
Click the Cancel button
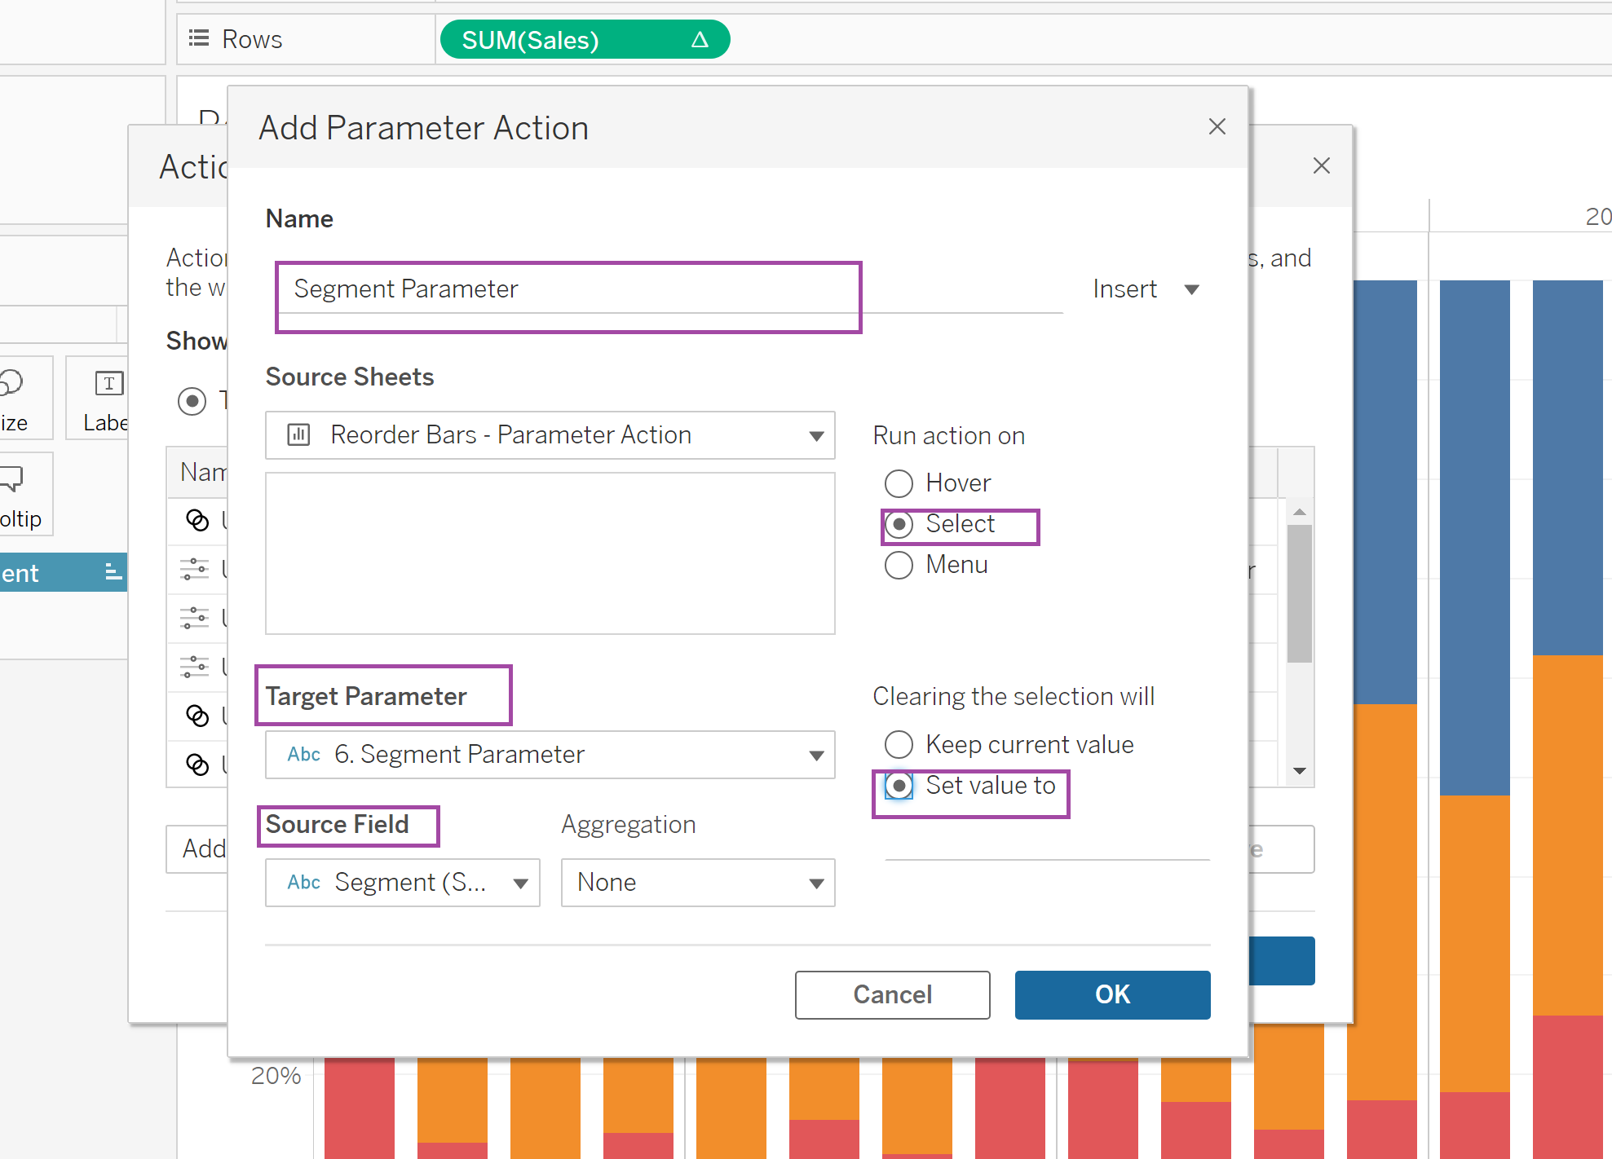892,994
